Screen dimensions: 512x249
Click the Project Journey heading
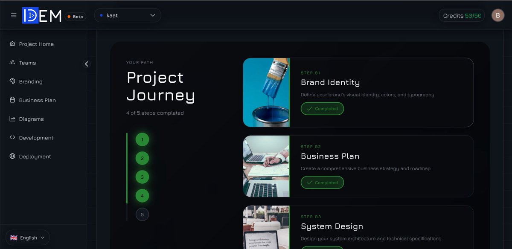coord(161,87)
